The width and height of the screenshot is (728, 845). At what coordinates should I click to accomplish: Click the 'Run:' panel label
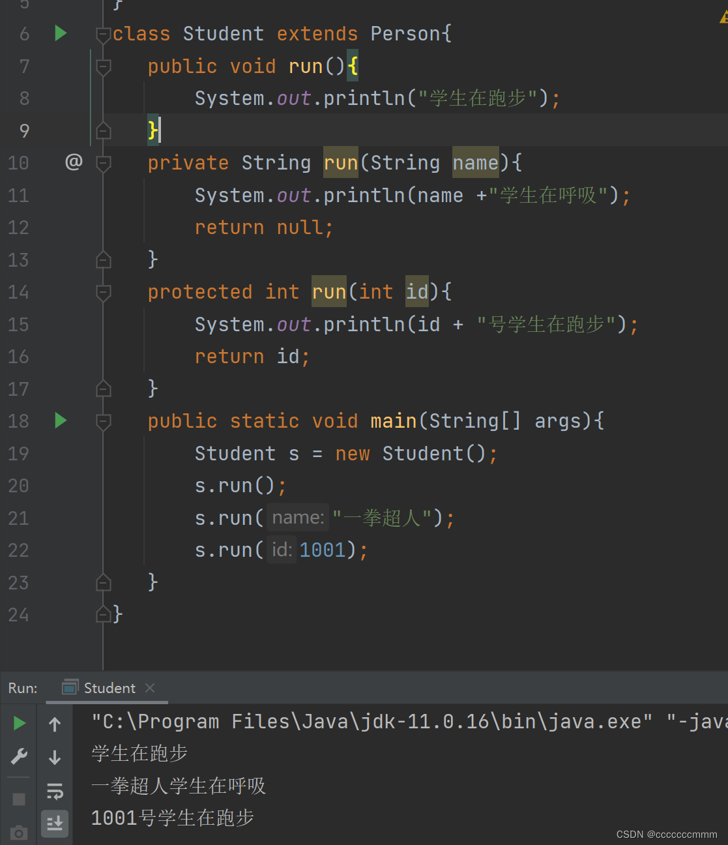23,688
